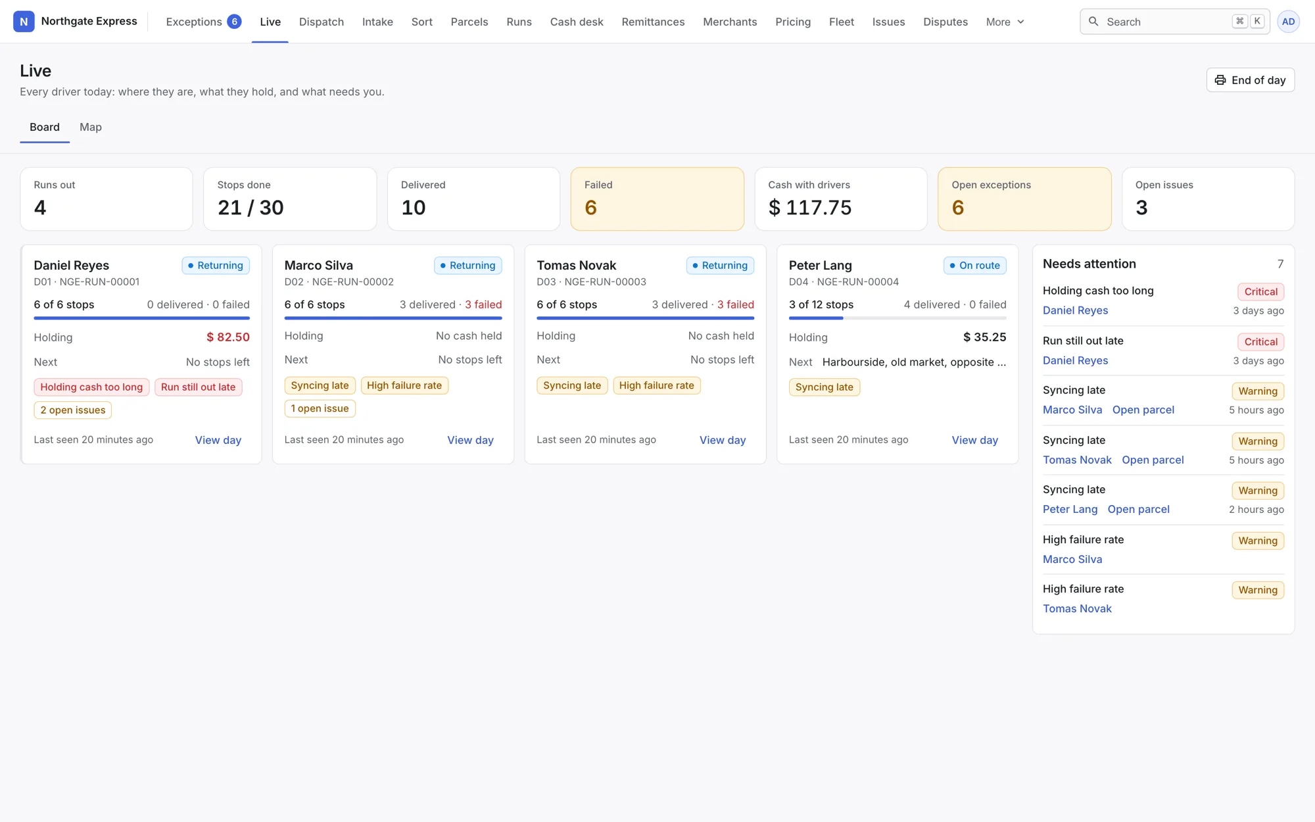This screenshot has width=1315, height=822.
Task: Click the Stops done 21 / 30 card
Action: pyautogui.click(x=290, y=199)
